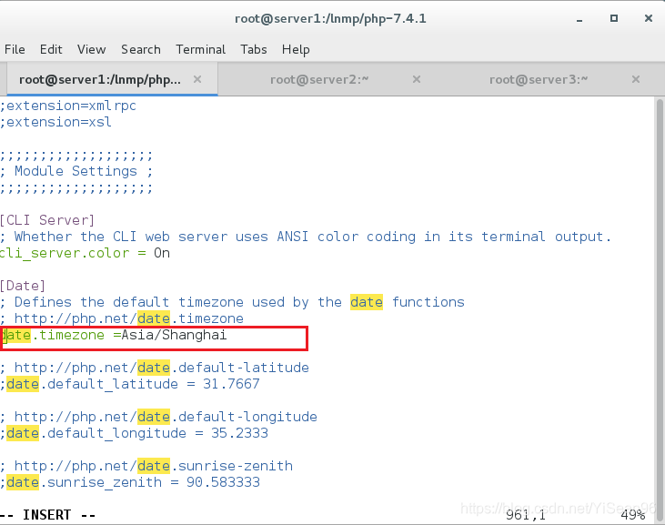Click the window title root@server1:/lnmp/php-7.4.1

(x=330, y=19)
